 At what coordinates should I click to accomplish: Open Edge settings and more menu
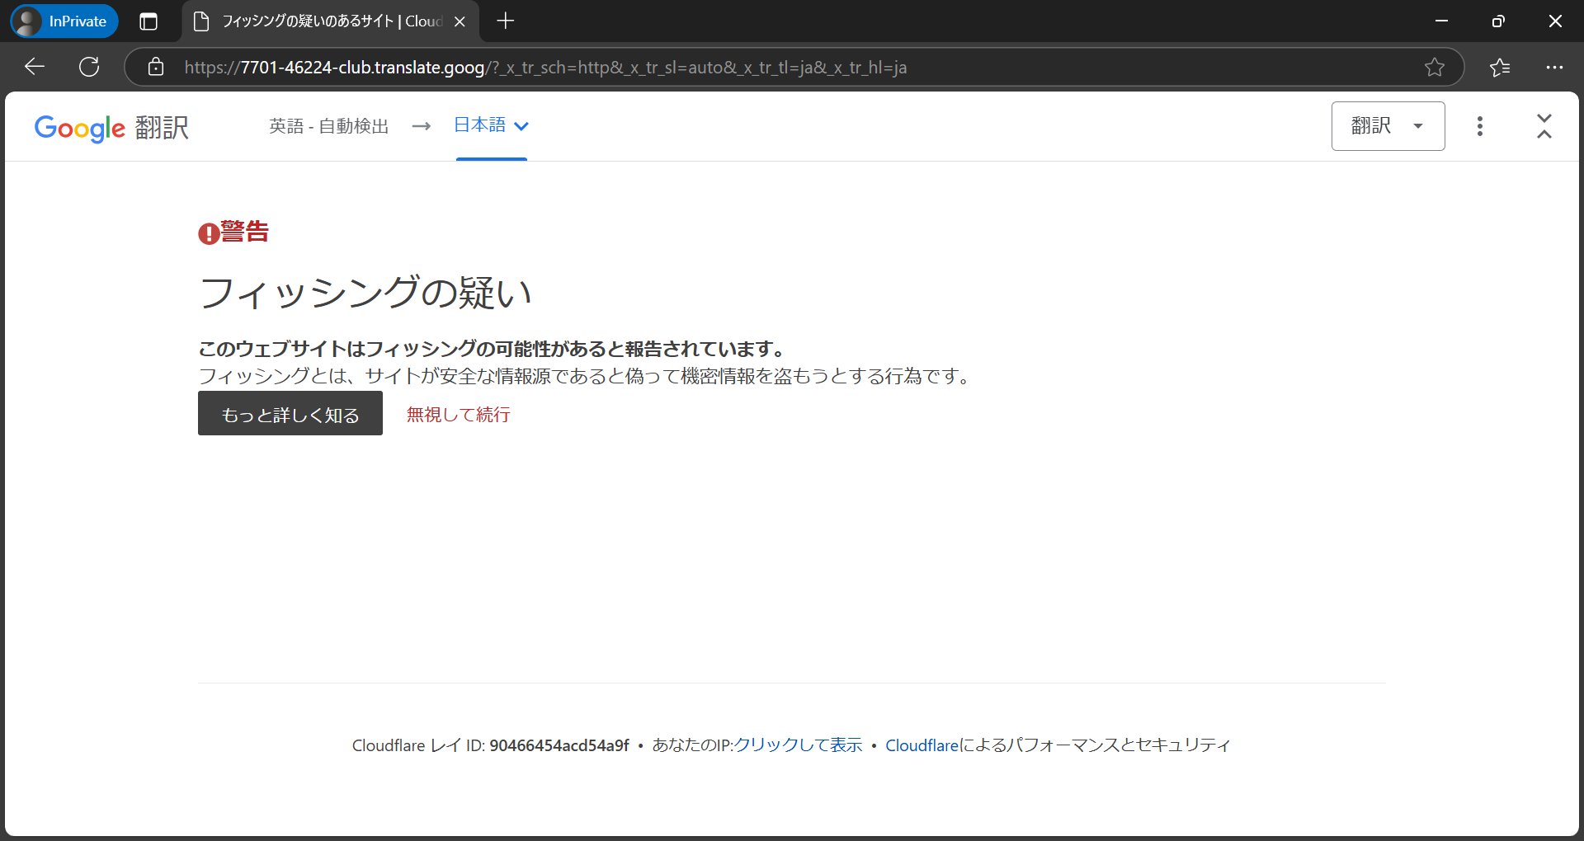click(x=1554, y=67)
